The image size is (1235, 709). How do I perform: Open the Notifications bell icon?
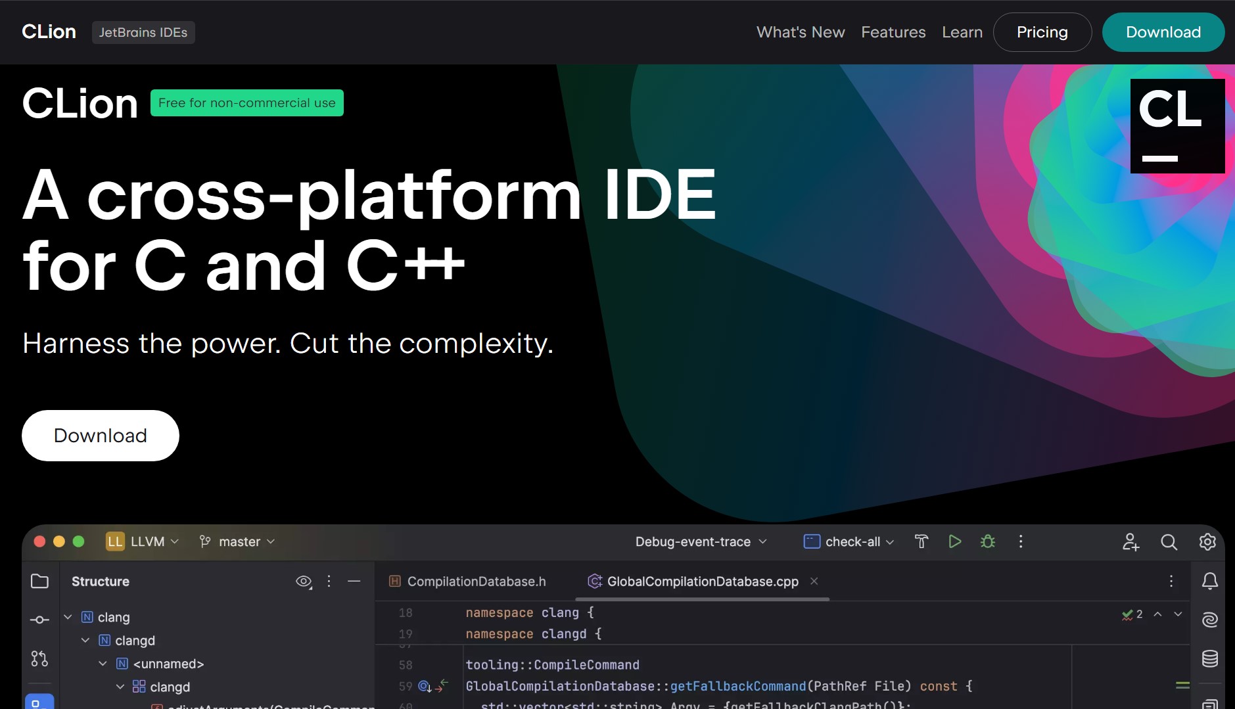[x=1210, y=582]
